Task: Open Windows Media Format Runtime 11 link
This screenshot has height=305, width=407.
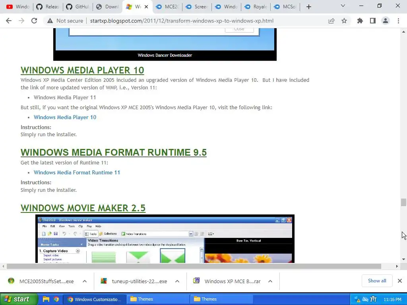Action: click(x=77, y=172)
